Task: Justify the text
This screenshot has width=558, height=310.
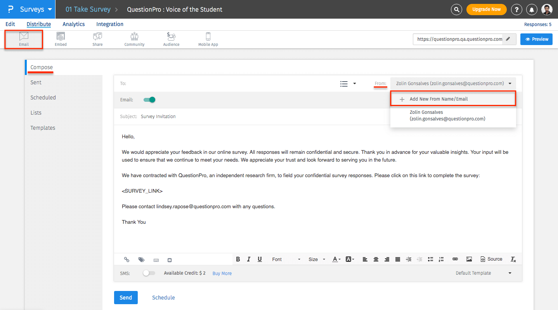Action: 398,259
